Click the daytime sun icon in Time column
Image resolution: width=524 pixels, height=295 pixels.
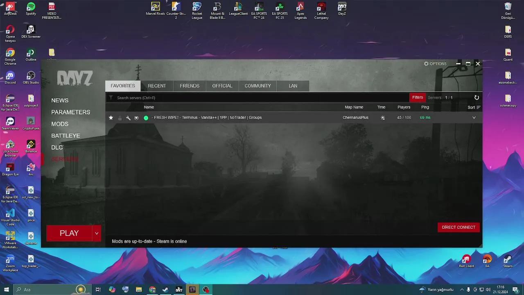coord(383,118)
